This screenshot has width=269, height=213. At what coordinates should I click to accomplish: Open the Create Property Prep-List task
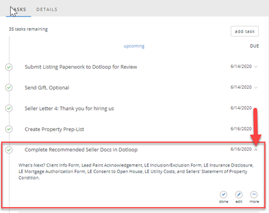point(54,129)
